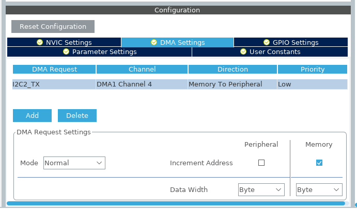Switch to the DMA Settings tab
This screenshot has width=357, height=209.
coord(178,42)
